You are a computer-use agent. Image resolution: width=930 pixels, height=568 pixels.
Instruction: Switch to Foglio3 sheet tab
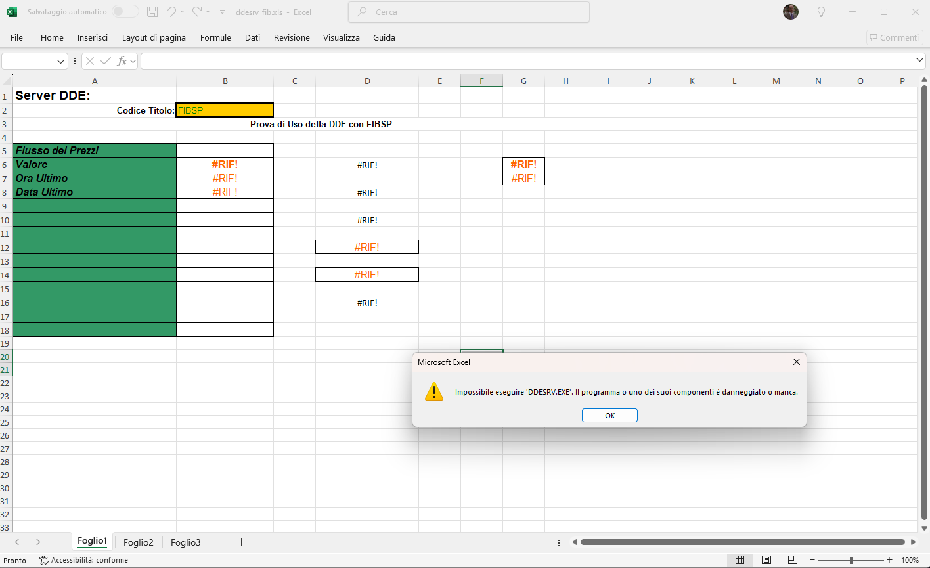click(x=186, y=542)
